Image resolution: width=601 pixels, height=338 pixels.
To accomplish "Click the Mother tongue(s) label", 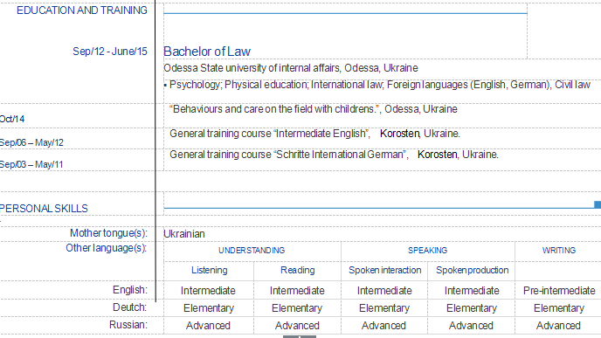I will pyautogui.click(x=108, y=233).
